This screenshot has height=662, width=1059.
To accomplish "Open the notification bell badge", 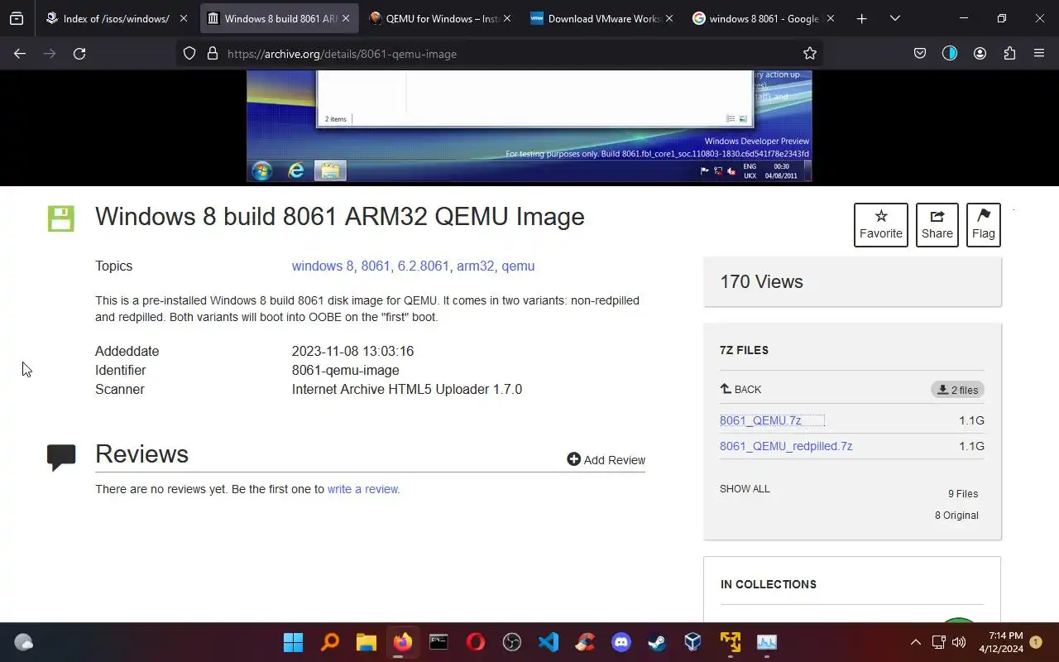I will [1036, 642].
